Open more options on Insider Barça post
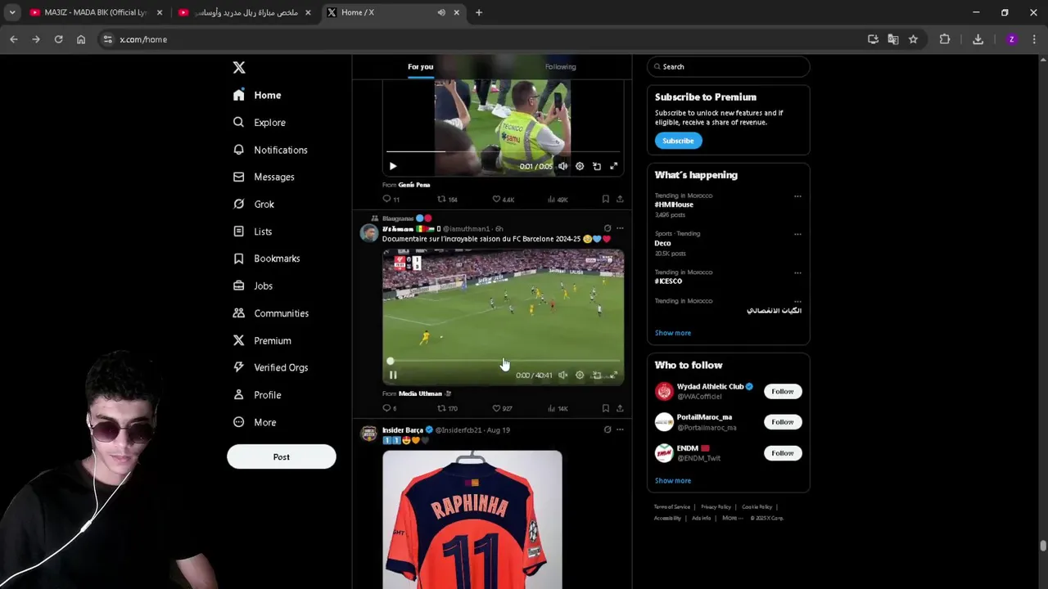The height and width of the screenshot is (589, 1048). [620, 429]
